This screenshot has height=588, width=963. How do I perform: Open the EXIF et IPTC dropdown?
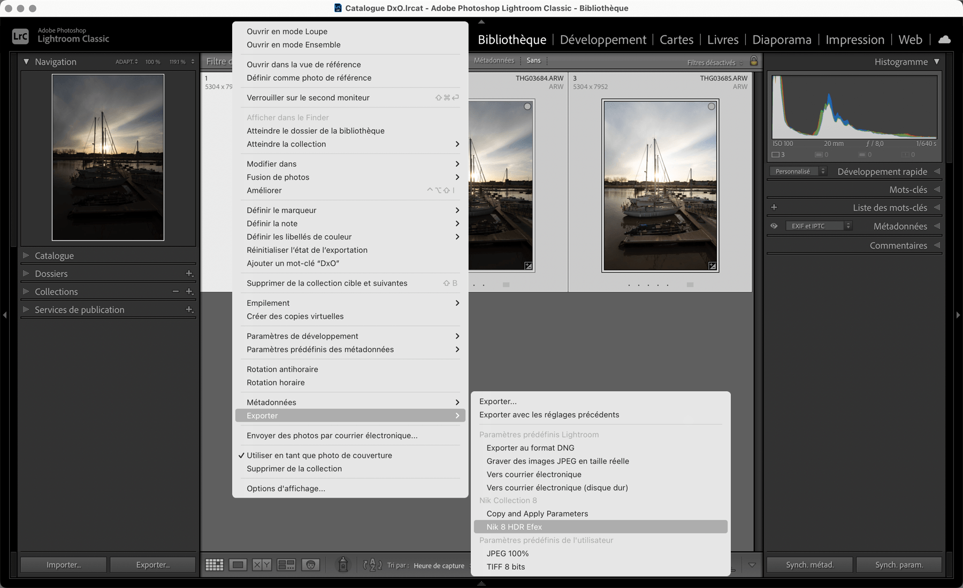tap(819, 226)
